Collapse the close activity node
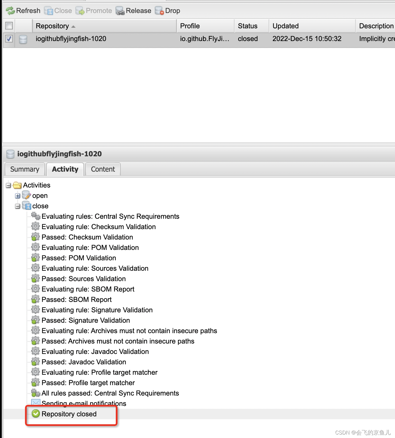This screenshot has width=395, height=438. 18,206
